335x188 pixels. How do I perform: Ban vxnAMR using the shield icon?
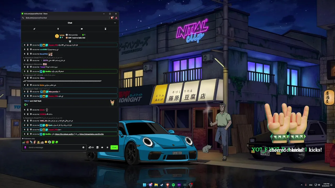(31, 49)
